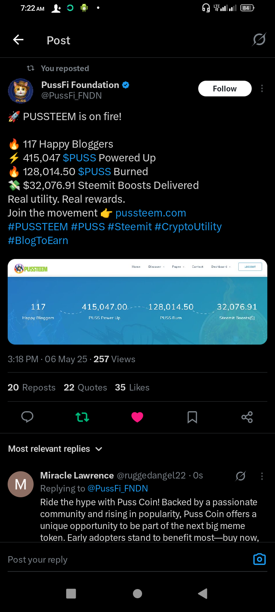Viewport: 275px width, 612px height.
Task: Open PussFi Foundation profile avatar
Action: click(21, 91)
